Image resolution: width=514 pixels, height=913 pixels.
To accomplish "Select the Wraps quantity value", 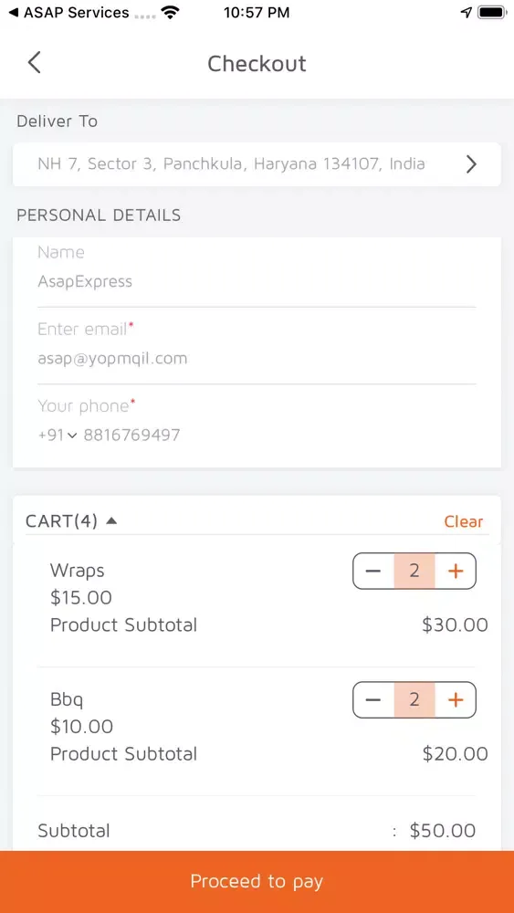I will point(414,571).
